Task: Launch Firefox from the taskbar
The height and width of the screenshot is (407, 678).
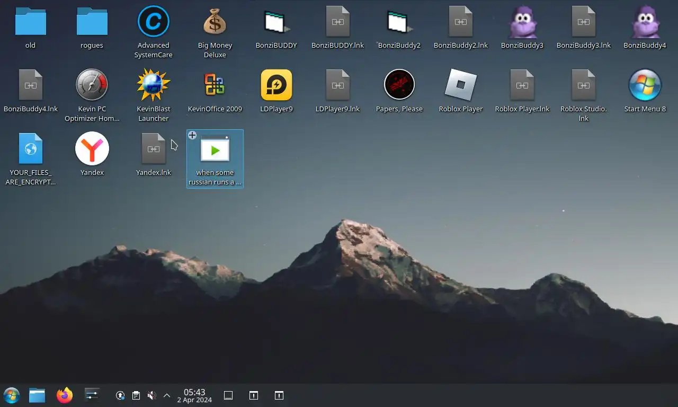Action: [x=65, y=395]
